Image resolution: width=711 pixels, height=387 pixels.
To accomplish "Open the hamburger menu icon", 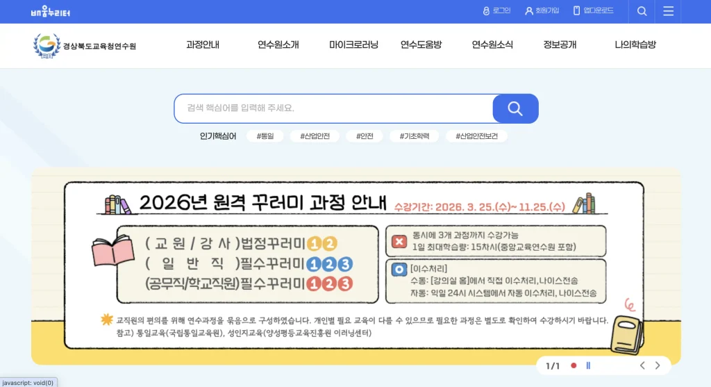I will [668, 11].
